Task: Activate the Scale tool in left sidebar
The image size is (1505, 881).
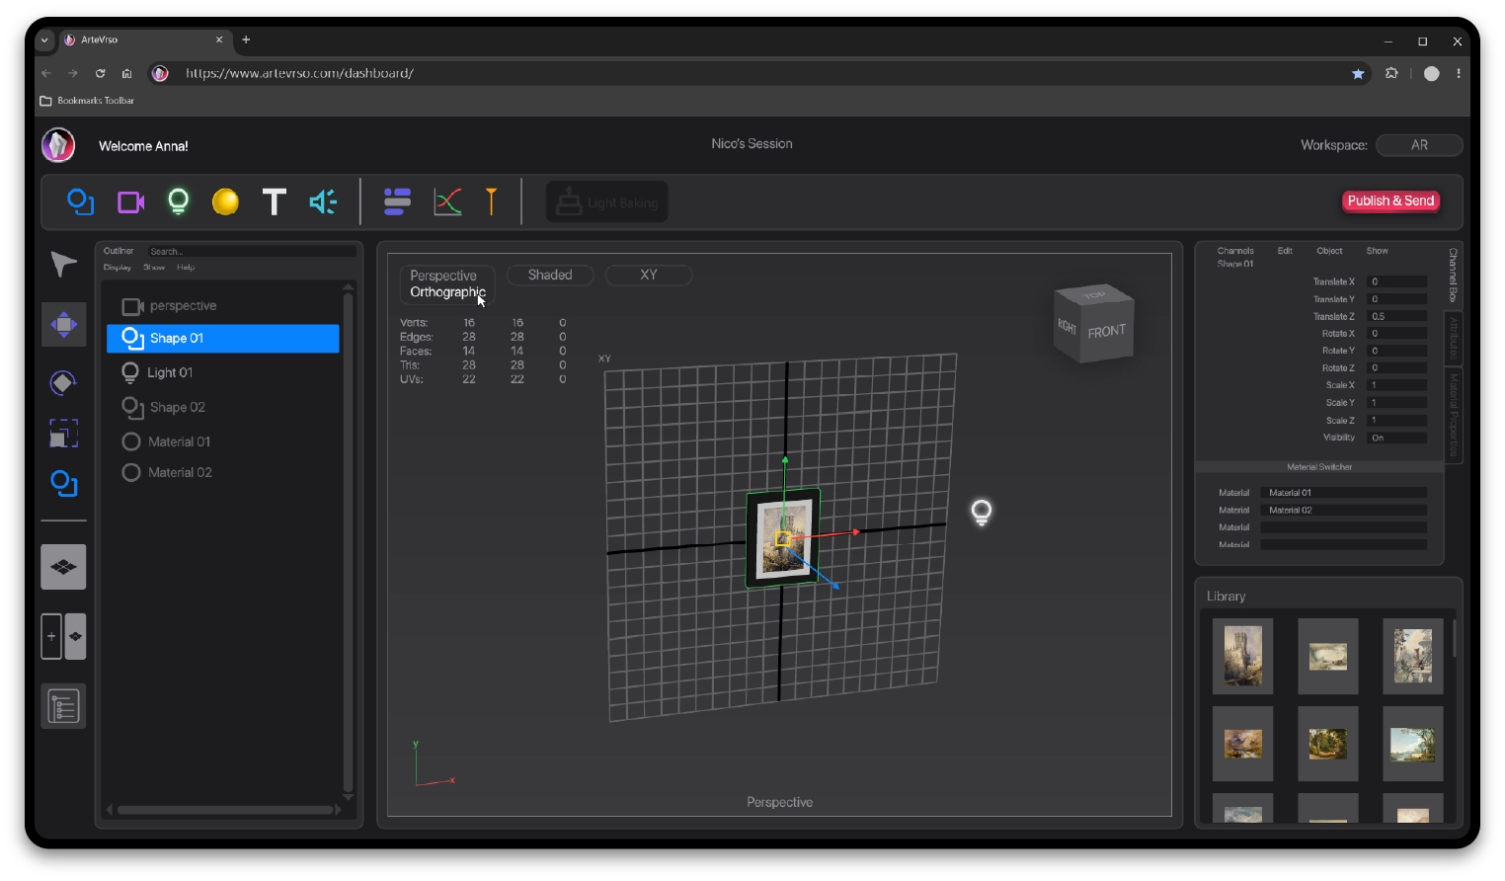Action: tap(63, 434)
